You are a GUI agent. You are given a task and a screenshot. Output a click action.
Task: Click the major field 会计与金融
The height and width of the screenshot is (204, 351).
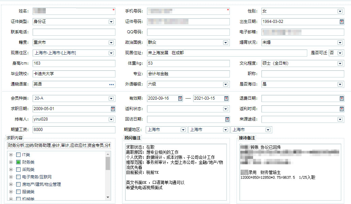pos(188,74)
